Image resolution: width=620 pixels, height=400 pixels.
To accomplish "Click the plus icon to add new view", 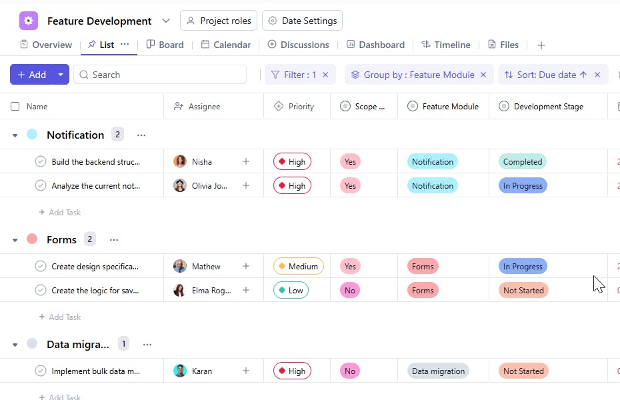I will tap(541, 45).
